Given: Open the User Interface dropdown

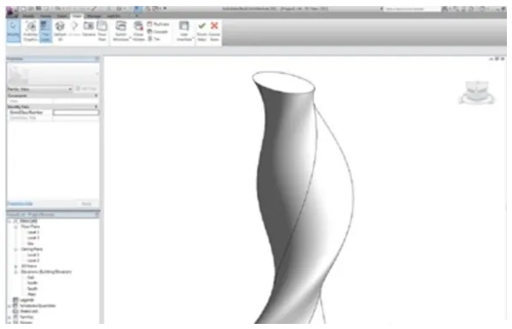Looking at the screenshot, I should 185,31.
